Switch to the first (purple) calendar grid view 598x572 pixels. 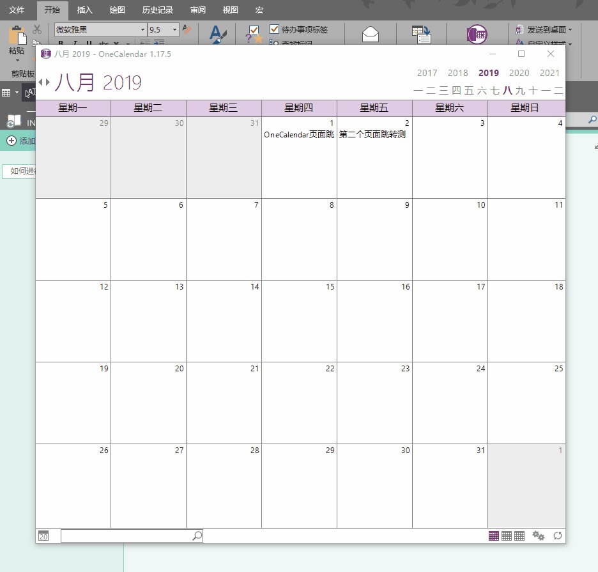[x=493, y=536]
